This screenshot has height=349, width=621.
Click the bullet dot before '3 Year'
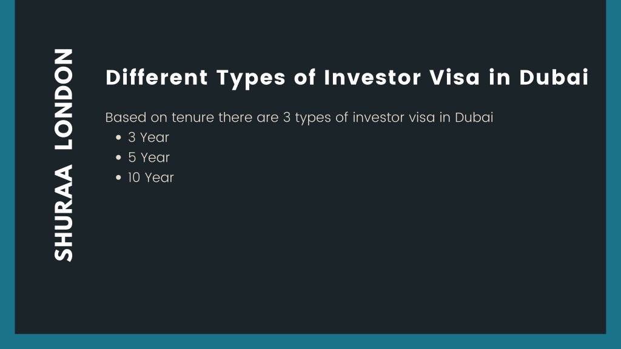[118, 138]
